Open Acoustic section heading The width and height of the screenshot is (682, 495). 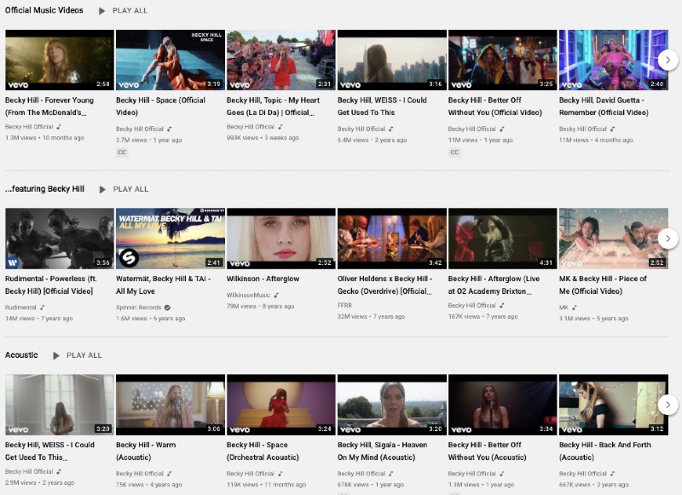[21, 354]
